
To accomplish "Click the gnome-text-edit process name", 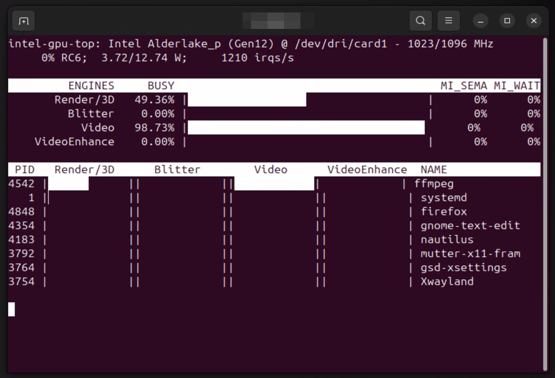I will 470,225.
